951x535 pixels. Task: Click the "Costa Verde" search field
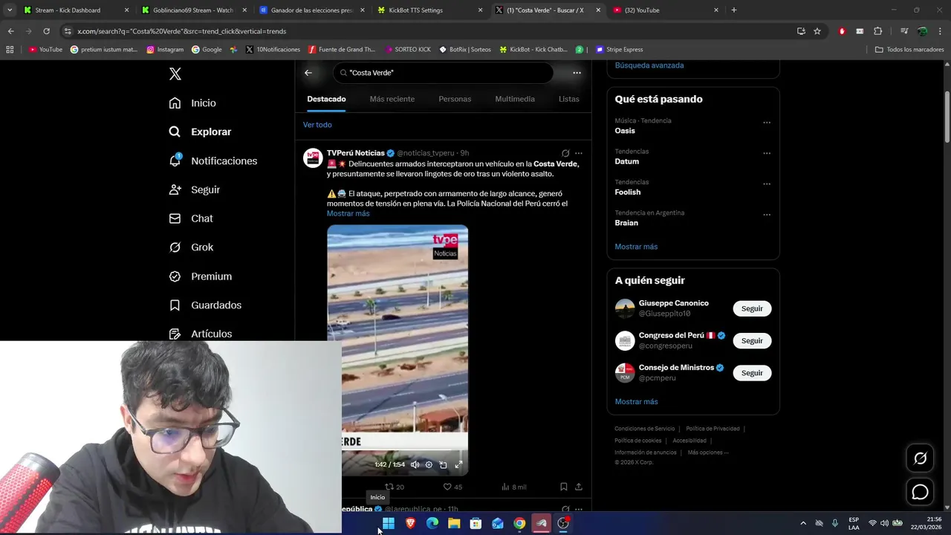(444, 73)
